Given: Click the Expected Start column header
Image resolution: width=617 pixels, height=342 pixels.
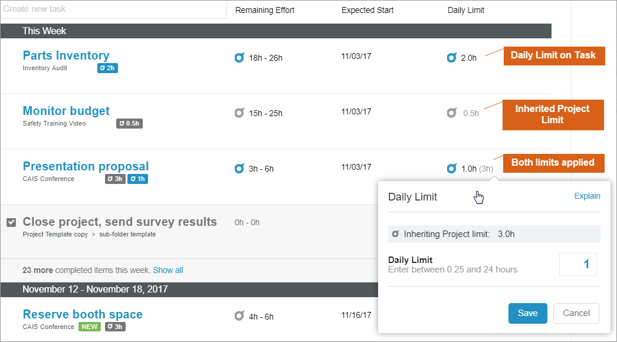Looking at the screenshot, I should (367, 10).
